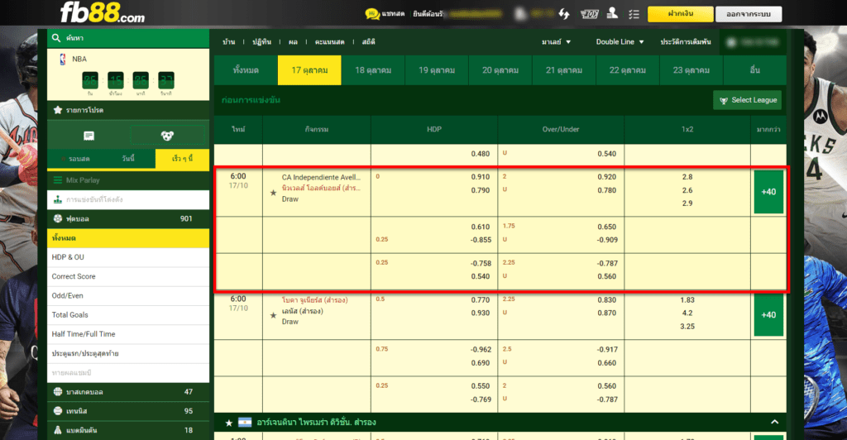Click the Argentina flag icon
Viewport: 847px width, 440px height.
[x=245, y=422]
